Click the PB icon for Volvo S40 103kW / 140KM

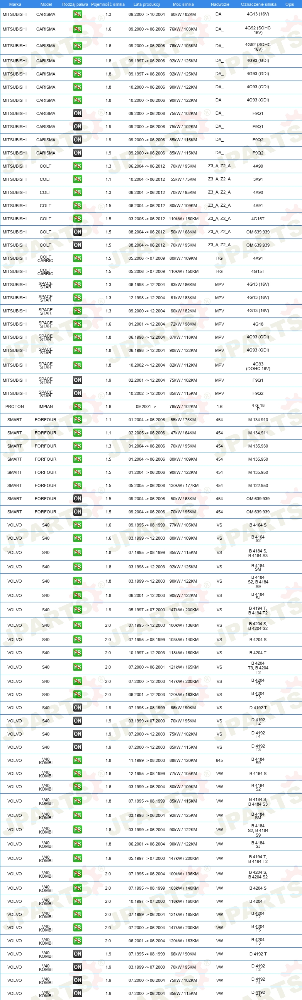pyautogui.click(x=78, y=639)
